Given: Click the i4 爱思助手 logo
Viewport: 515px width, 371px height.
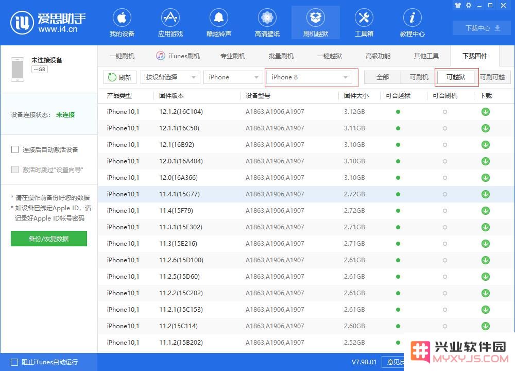Looking at the screenshot, I should (x=48, y=22).
